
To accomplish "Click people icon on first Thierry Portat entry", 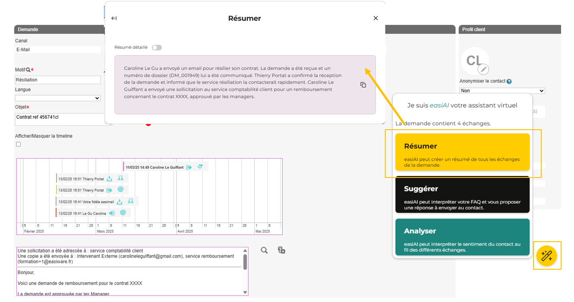I will [121, 178].
